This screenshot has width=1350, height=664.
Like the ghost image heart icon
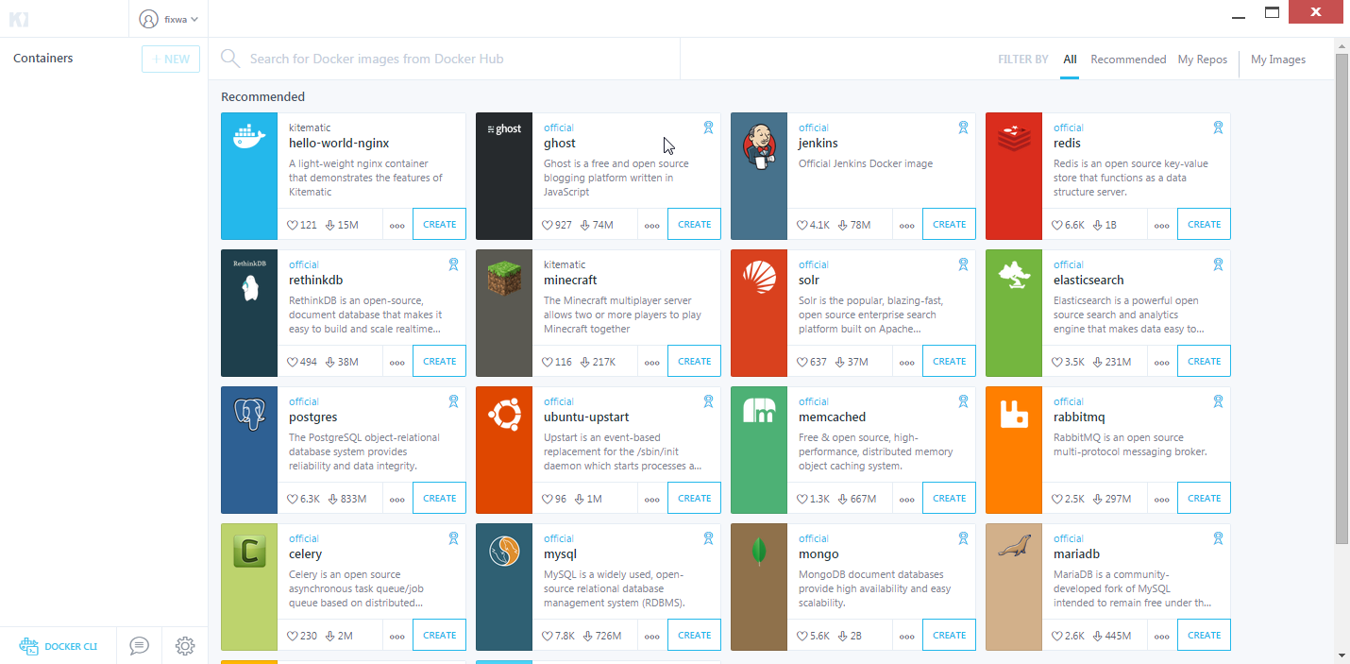click(548, 225)
